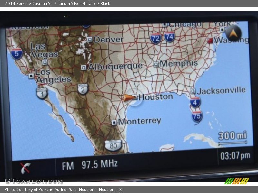This screenshot has width=258, height=193.
Task: Tap the Los Angeles map label
Action: [53, 76]
